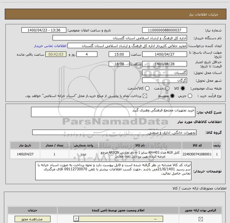Click the need date cell 1400/04/27
Viewport: 230px width, 223px height.
[x=25, y=154]
